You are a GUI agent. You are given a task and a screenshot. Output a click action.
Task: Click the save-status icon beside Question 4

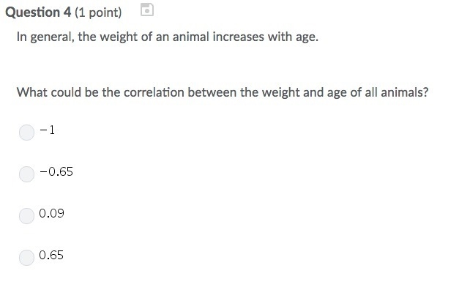147,10
